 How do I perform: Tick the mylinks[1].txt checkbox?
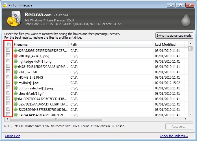tap(8, 82)
